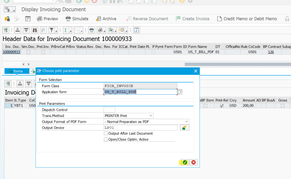This screenshot has height=179, width=291.
Task: Click the filter funnel icon in header toolbar
Action: click(51, 30)
